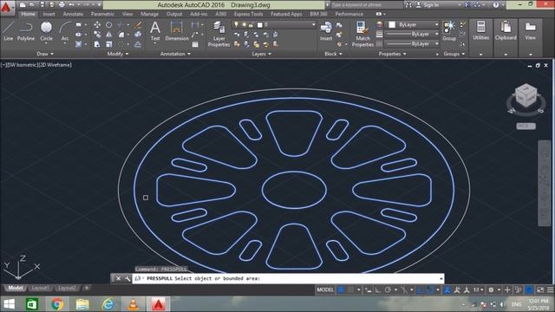
Task: Toggle polar tracking in status bar
Action: 388,289
